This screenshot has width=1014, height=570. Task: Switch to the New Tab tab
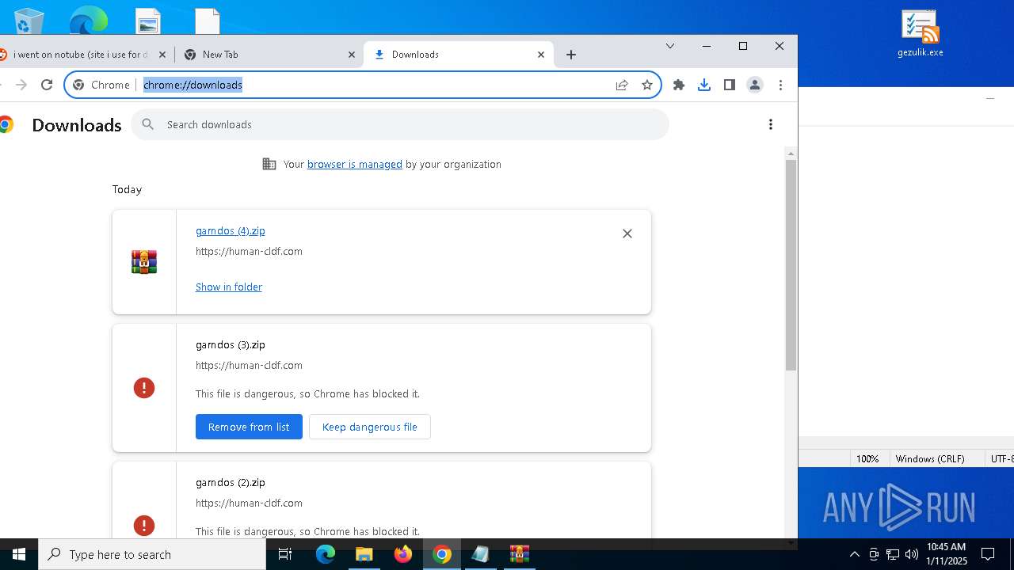[268, 55]
